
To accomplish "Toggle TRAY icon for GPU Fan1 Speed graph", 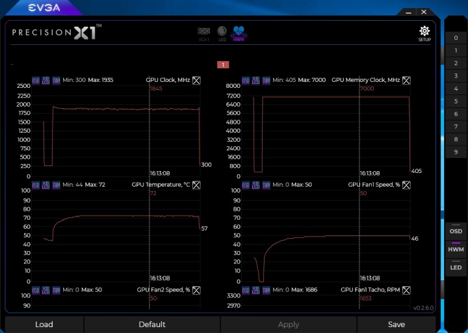I will [266, 185].
